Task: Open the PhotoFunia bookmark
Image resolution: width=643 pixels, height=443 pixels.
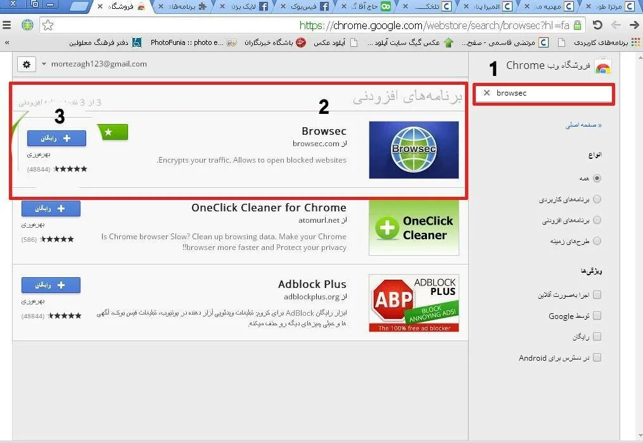Action: 194,42
